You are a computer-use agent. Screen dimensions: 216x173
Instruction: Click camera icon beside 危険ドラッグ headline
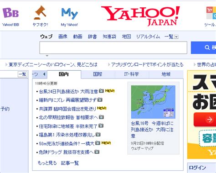[97, 152]
